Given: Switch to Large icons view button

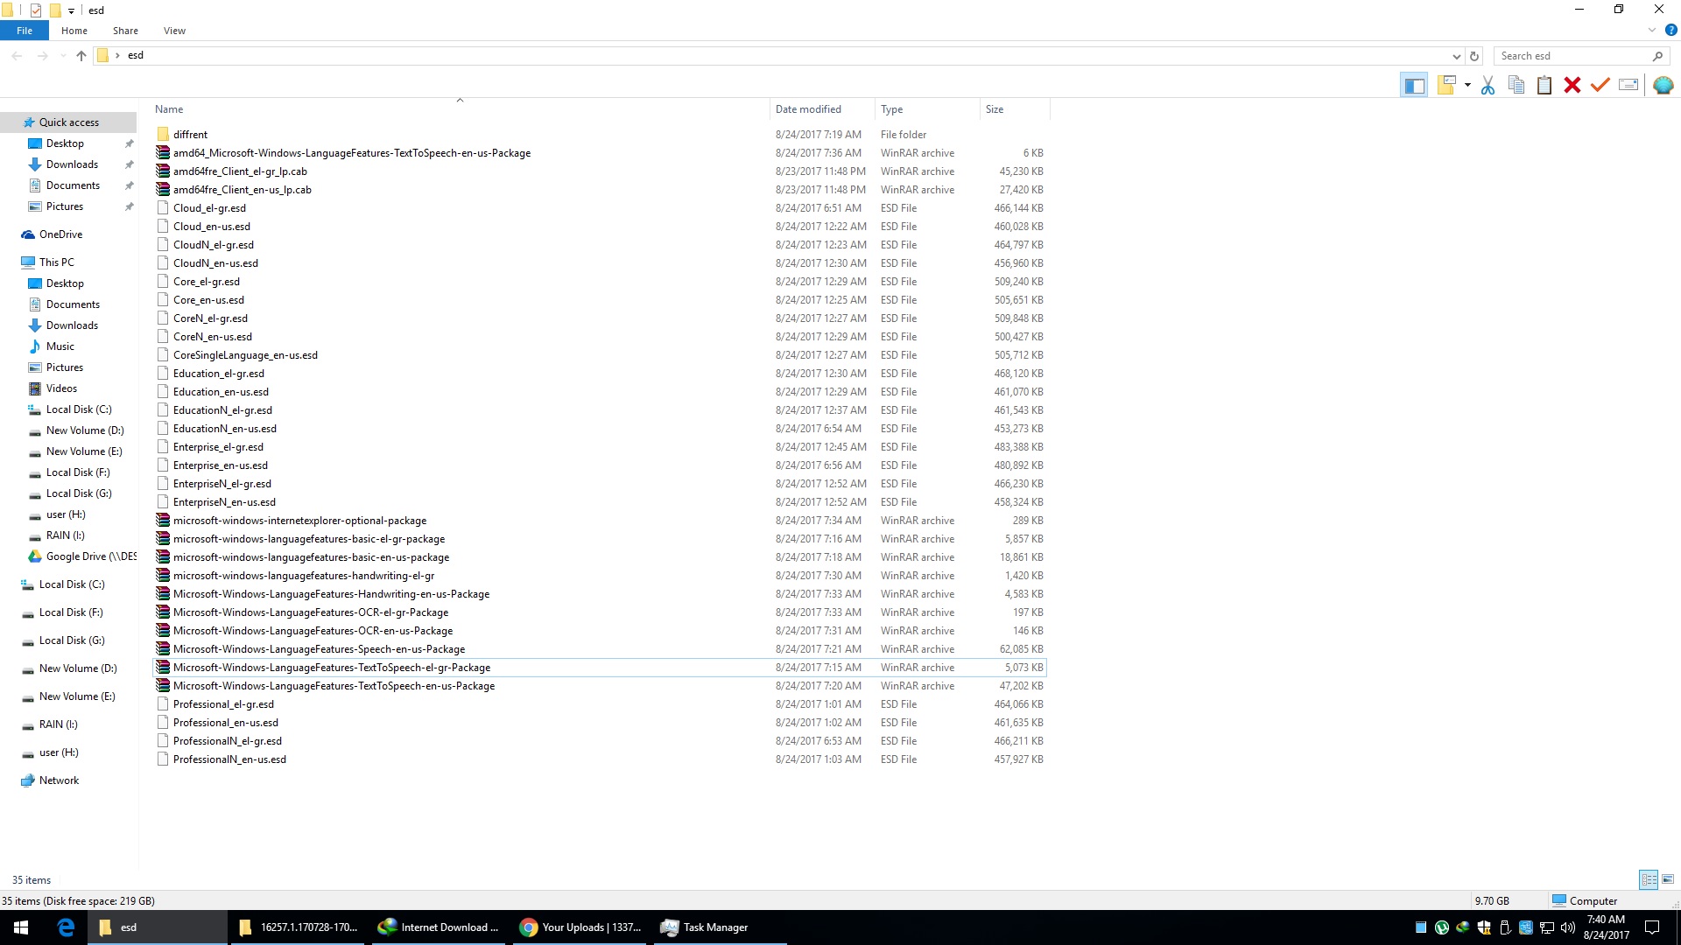Looking at the screenshot, I should (x=1668, y=879).
